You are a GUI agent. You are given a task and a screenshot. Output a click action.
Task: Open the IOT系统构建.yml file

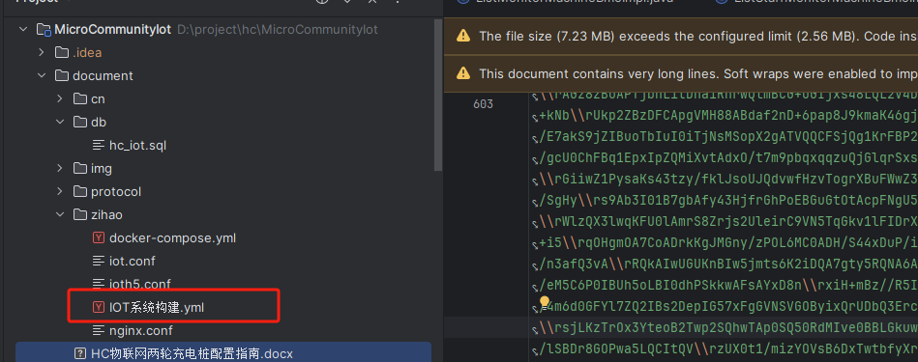[157, 308]
